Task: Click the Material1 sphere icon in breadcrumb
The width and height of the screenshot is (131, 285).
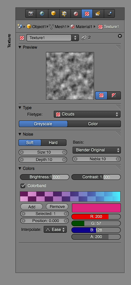Action: click(73, 27)
